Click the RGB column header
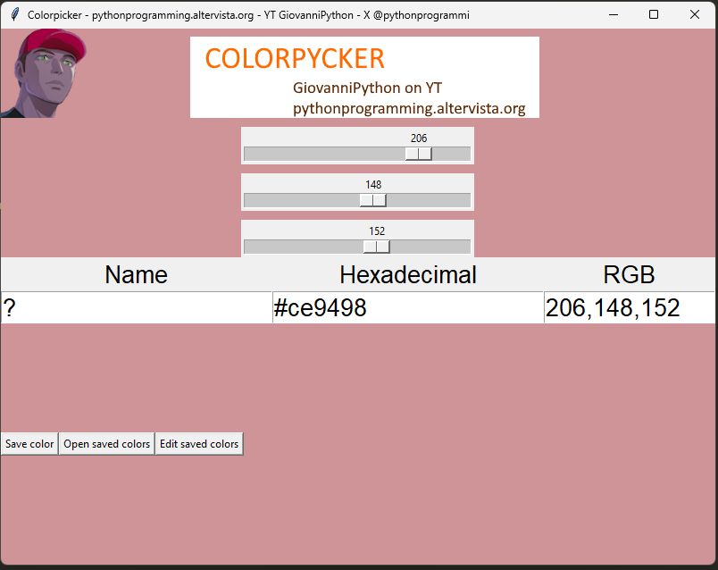This screenshot has height=570, width=718. (630, 274)
